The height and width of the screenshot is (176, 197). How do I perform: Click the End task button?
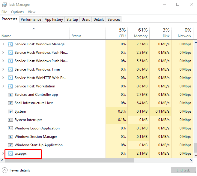(x=183, y=170)
